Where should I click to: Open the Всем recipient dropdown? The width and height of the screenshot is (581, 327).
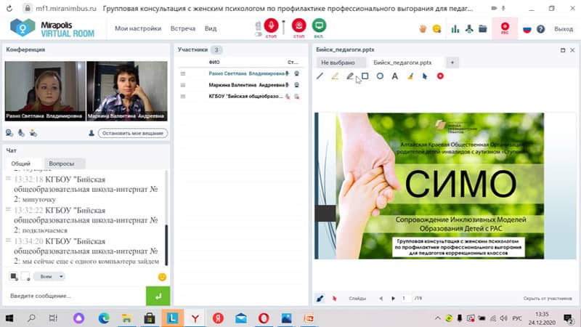point(49,277)
